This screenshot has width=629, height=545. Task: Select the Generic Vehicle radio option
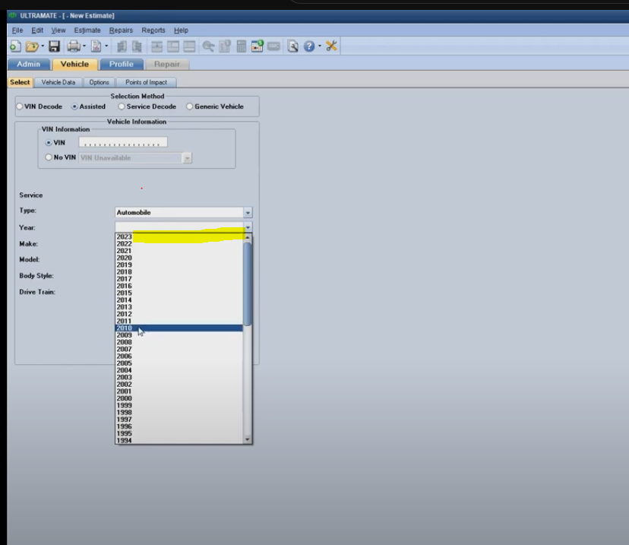click(x=190, y=106)
